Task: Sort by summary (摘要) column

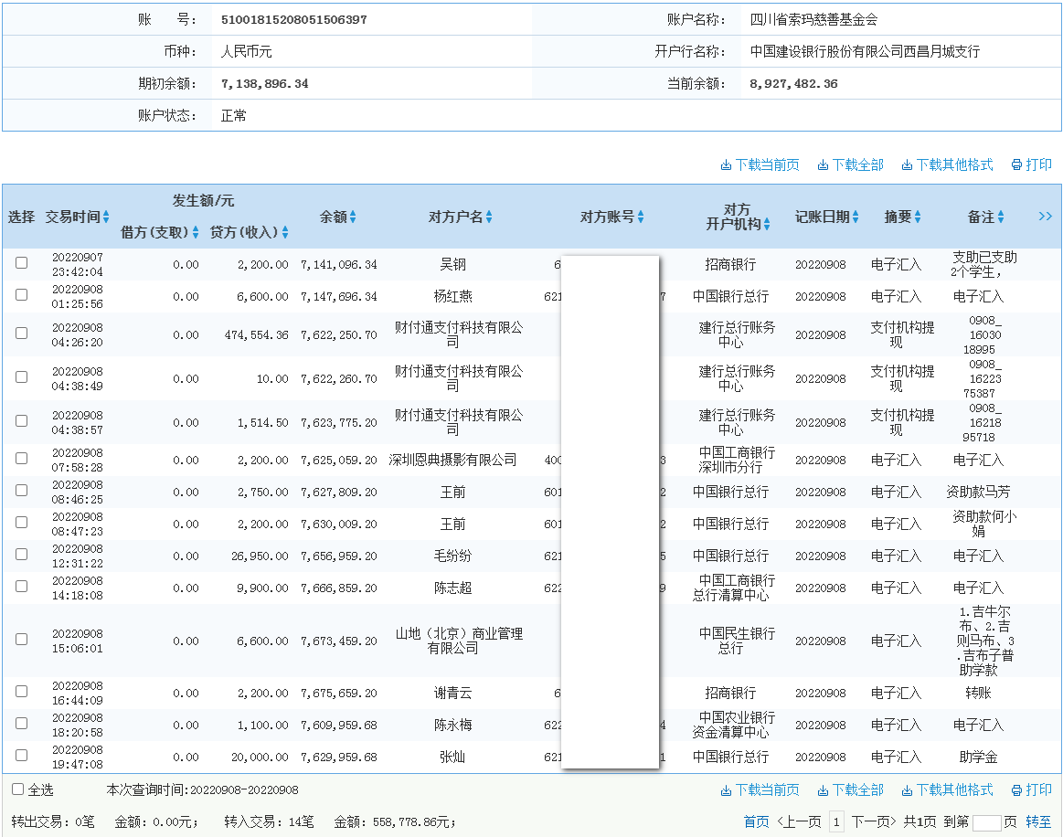Action: click(x=918, y=217)
